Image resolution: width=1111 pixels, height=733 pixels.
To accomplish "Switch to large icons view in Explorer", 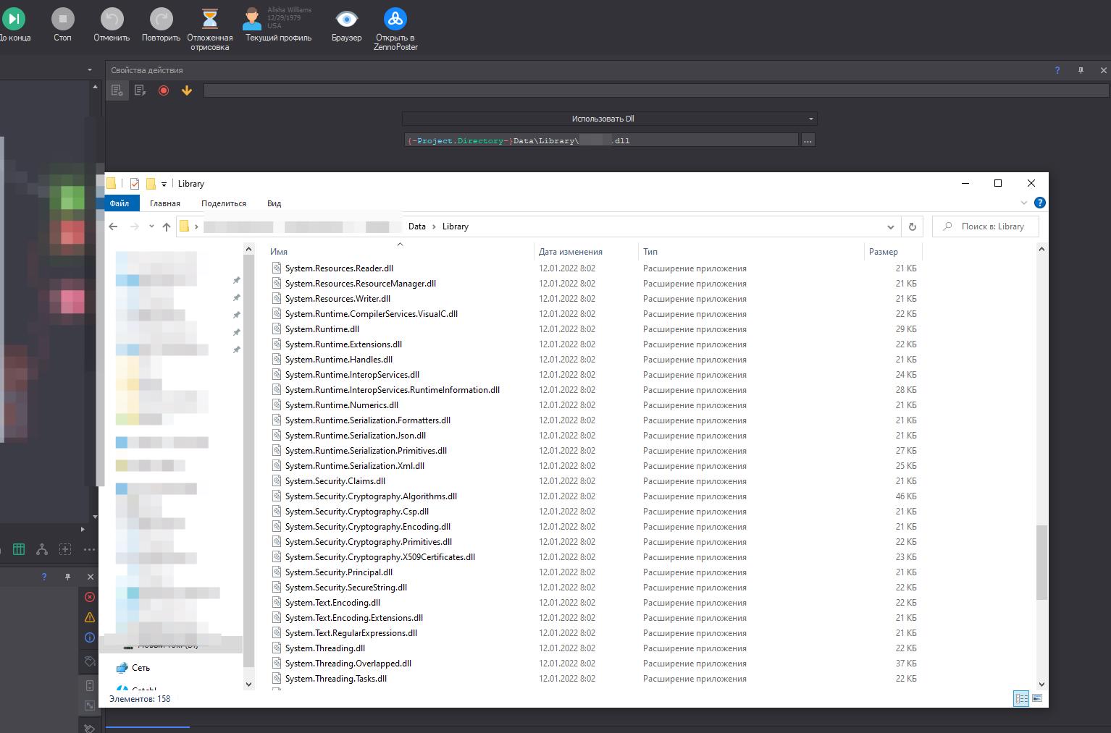I will [1037, 698].
